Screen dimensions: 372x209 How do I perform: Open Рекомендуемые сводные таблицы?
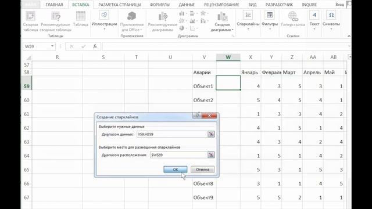click(56, 21)
